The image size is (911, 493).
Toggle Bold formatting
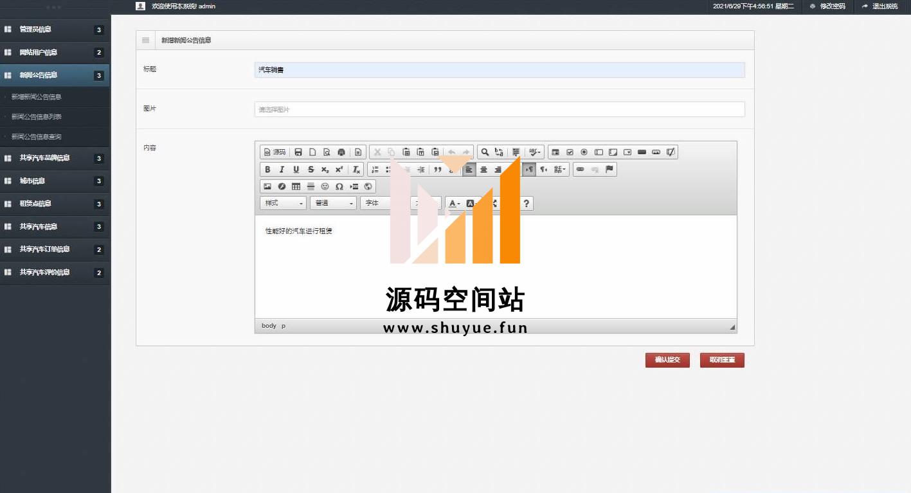(x=267, y=170)
